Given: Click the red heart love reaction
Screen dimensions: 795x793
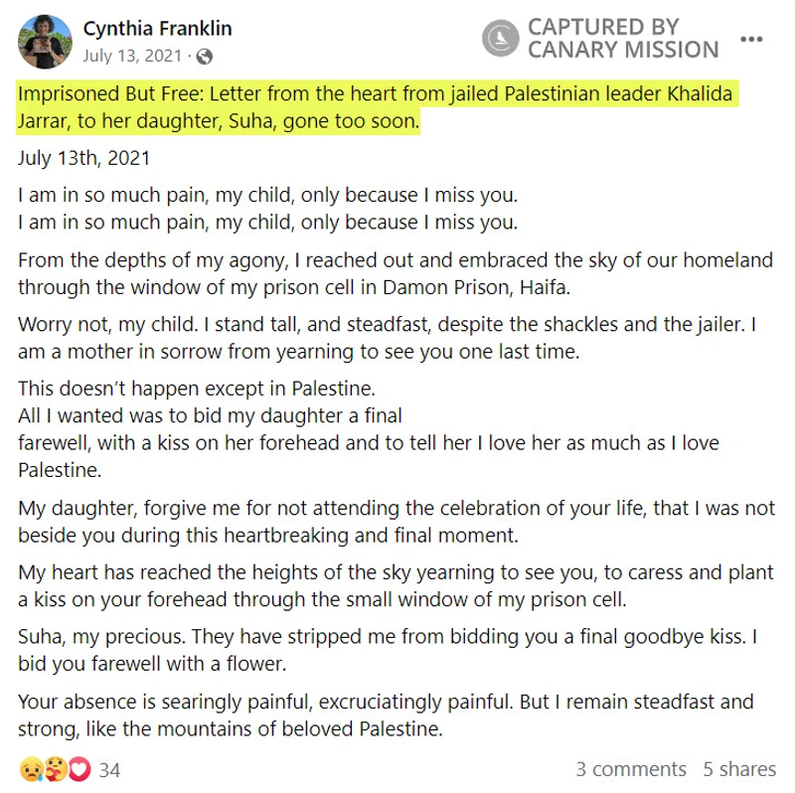Looking at the screenshot, I should click(79, 769).
